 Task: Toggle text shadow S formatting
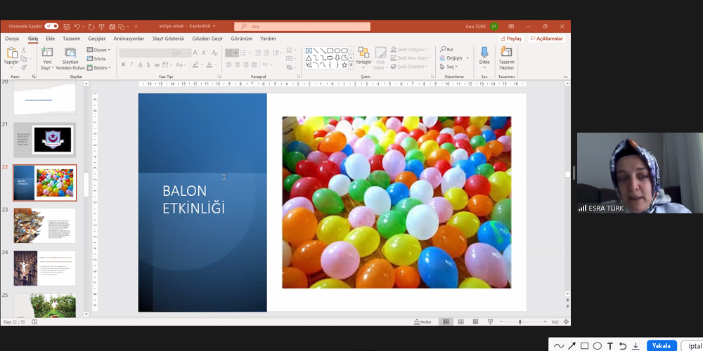[148, 65]
